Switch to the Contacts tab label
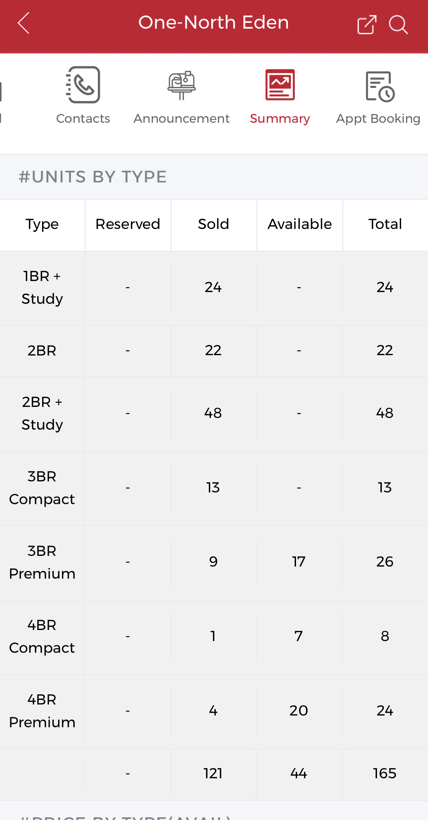This screenshot has width=428, height=820. pyautogui.click(x=83, y=119)
